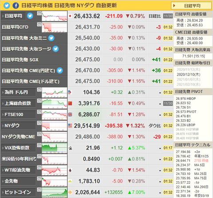This screenshot has height=198, width=213.
Task: Expand the 日経平均 row label
Action: (13, 16)
